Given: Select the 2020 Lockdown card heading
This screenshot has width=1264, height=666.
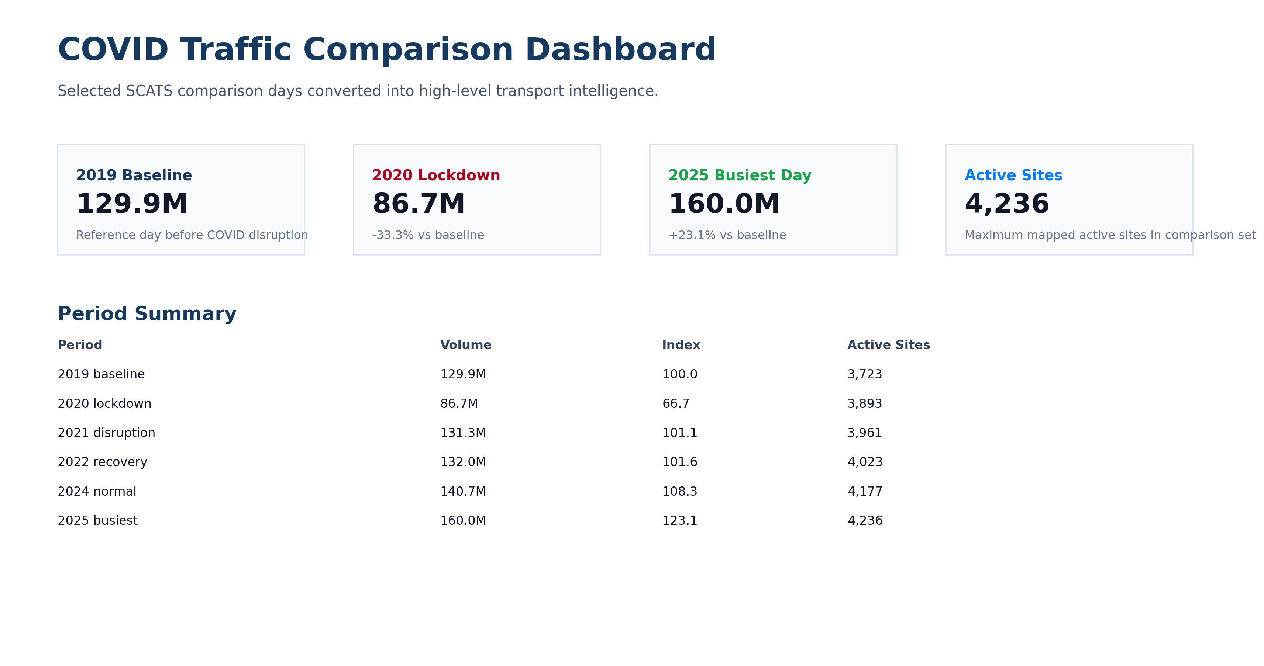Looking at the screenshot, I should 436,176.
